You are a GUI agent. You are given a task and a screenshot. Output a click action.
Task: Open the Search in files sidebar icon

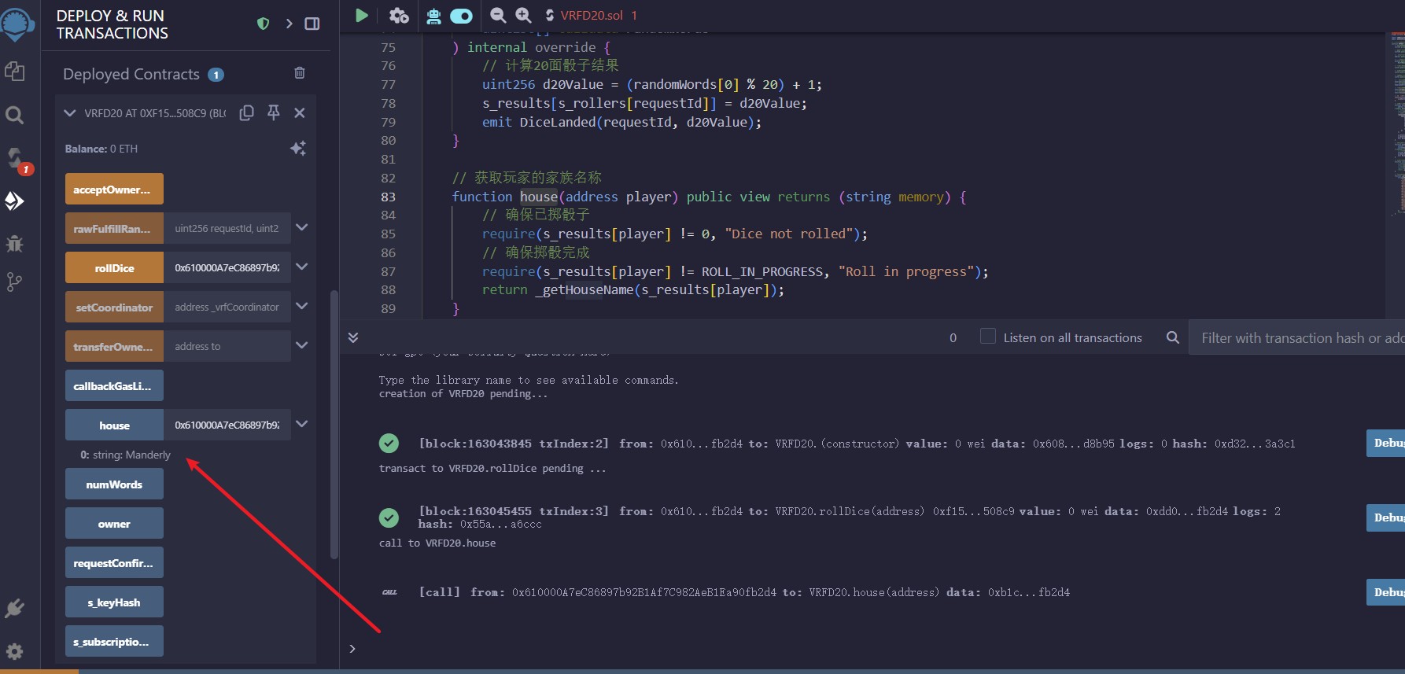pos(14,116)
